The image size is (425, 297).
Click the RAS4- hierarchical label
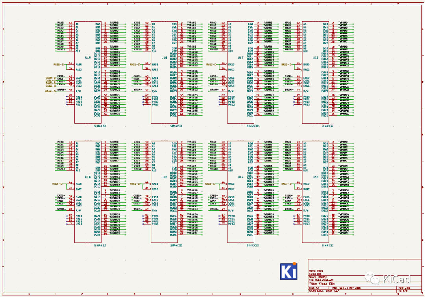(57, 184)
